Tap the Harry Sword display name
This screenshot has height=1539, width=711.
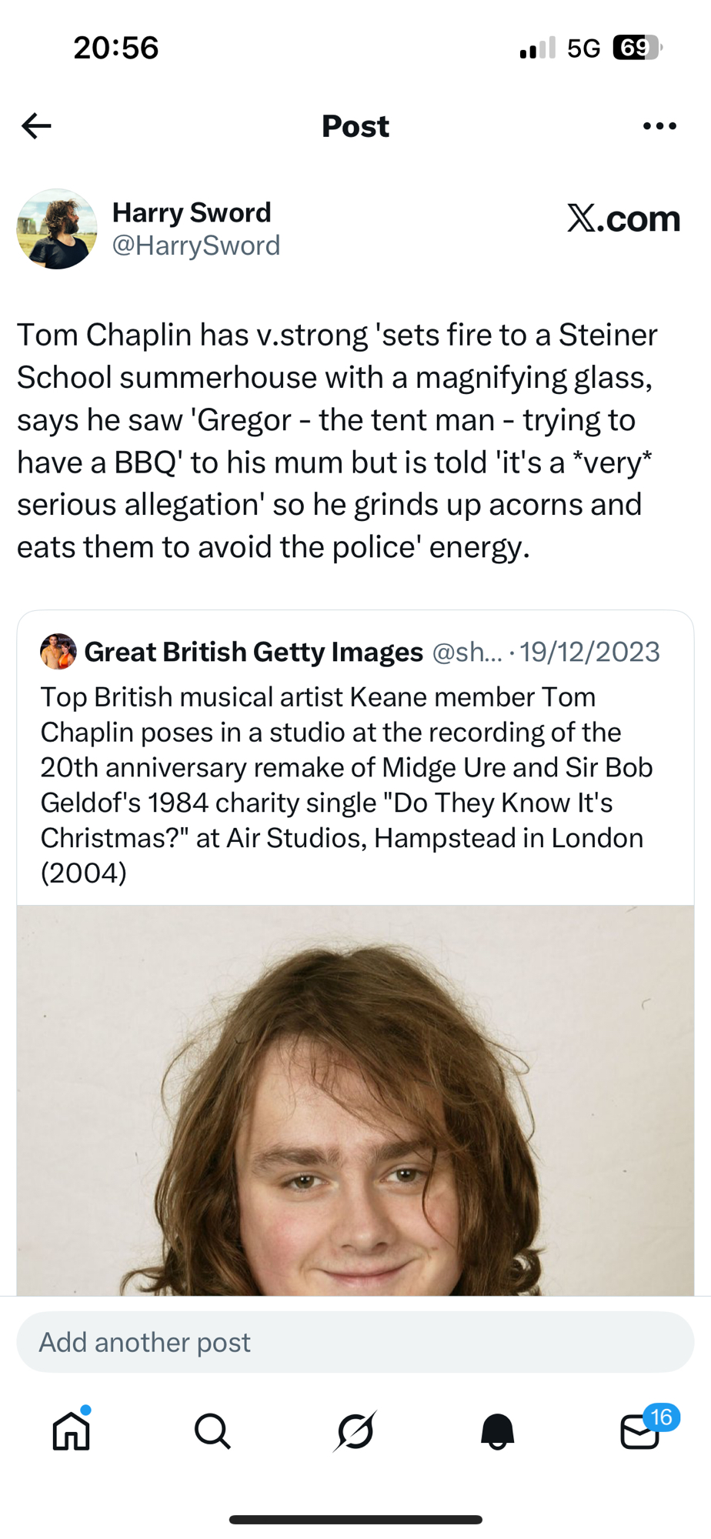point(192,212)
